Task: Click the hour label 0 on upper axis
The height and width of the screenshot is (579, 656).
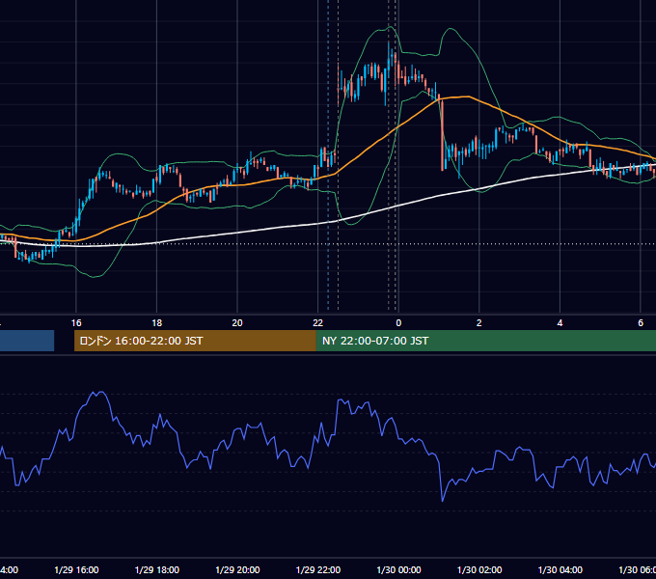Action: [398, 323]
